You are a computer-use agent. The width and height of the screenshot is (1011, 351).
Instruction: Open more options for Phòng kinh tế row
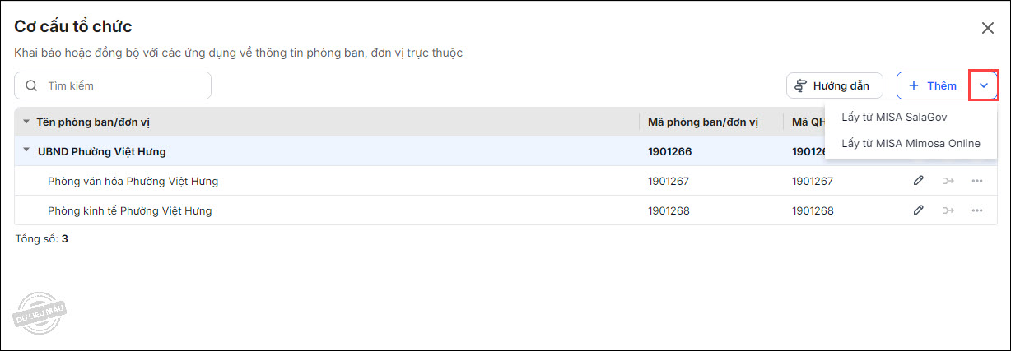tap(977, 210)
